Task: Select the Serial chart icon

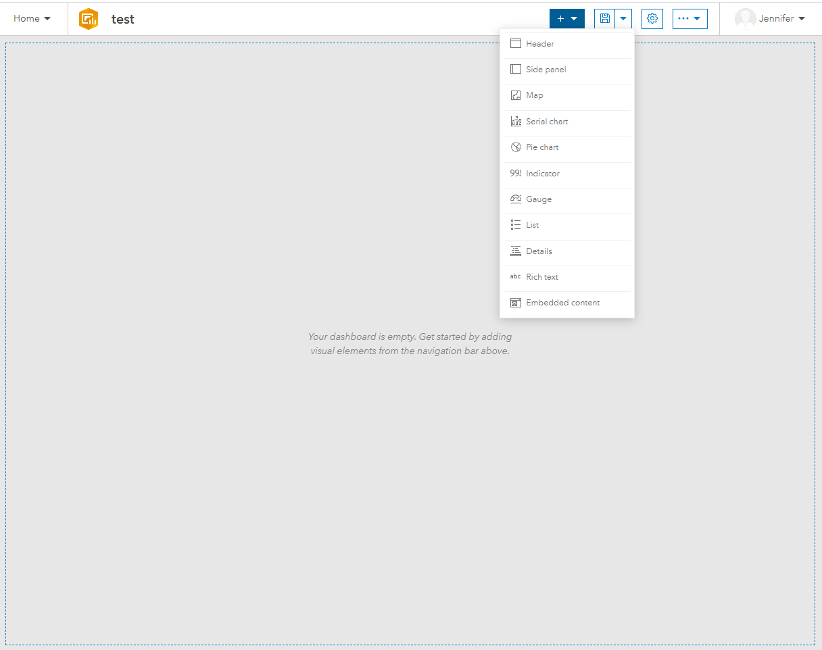Action: point(516,121)
